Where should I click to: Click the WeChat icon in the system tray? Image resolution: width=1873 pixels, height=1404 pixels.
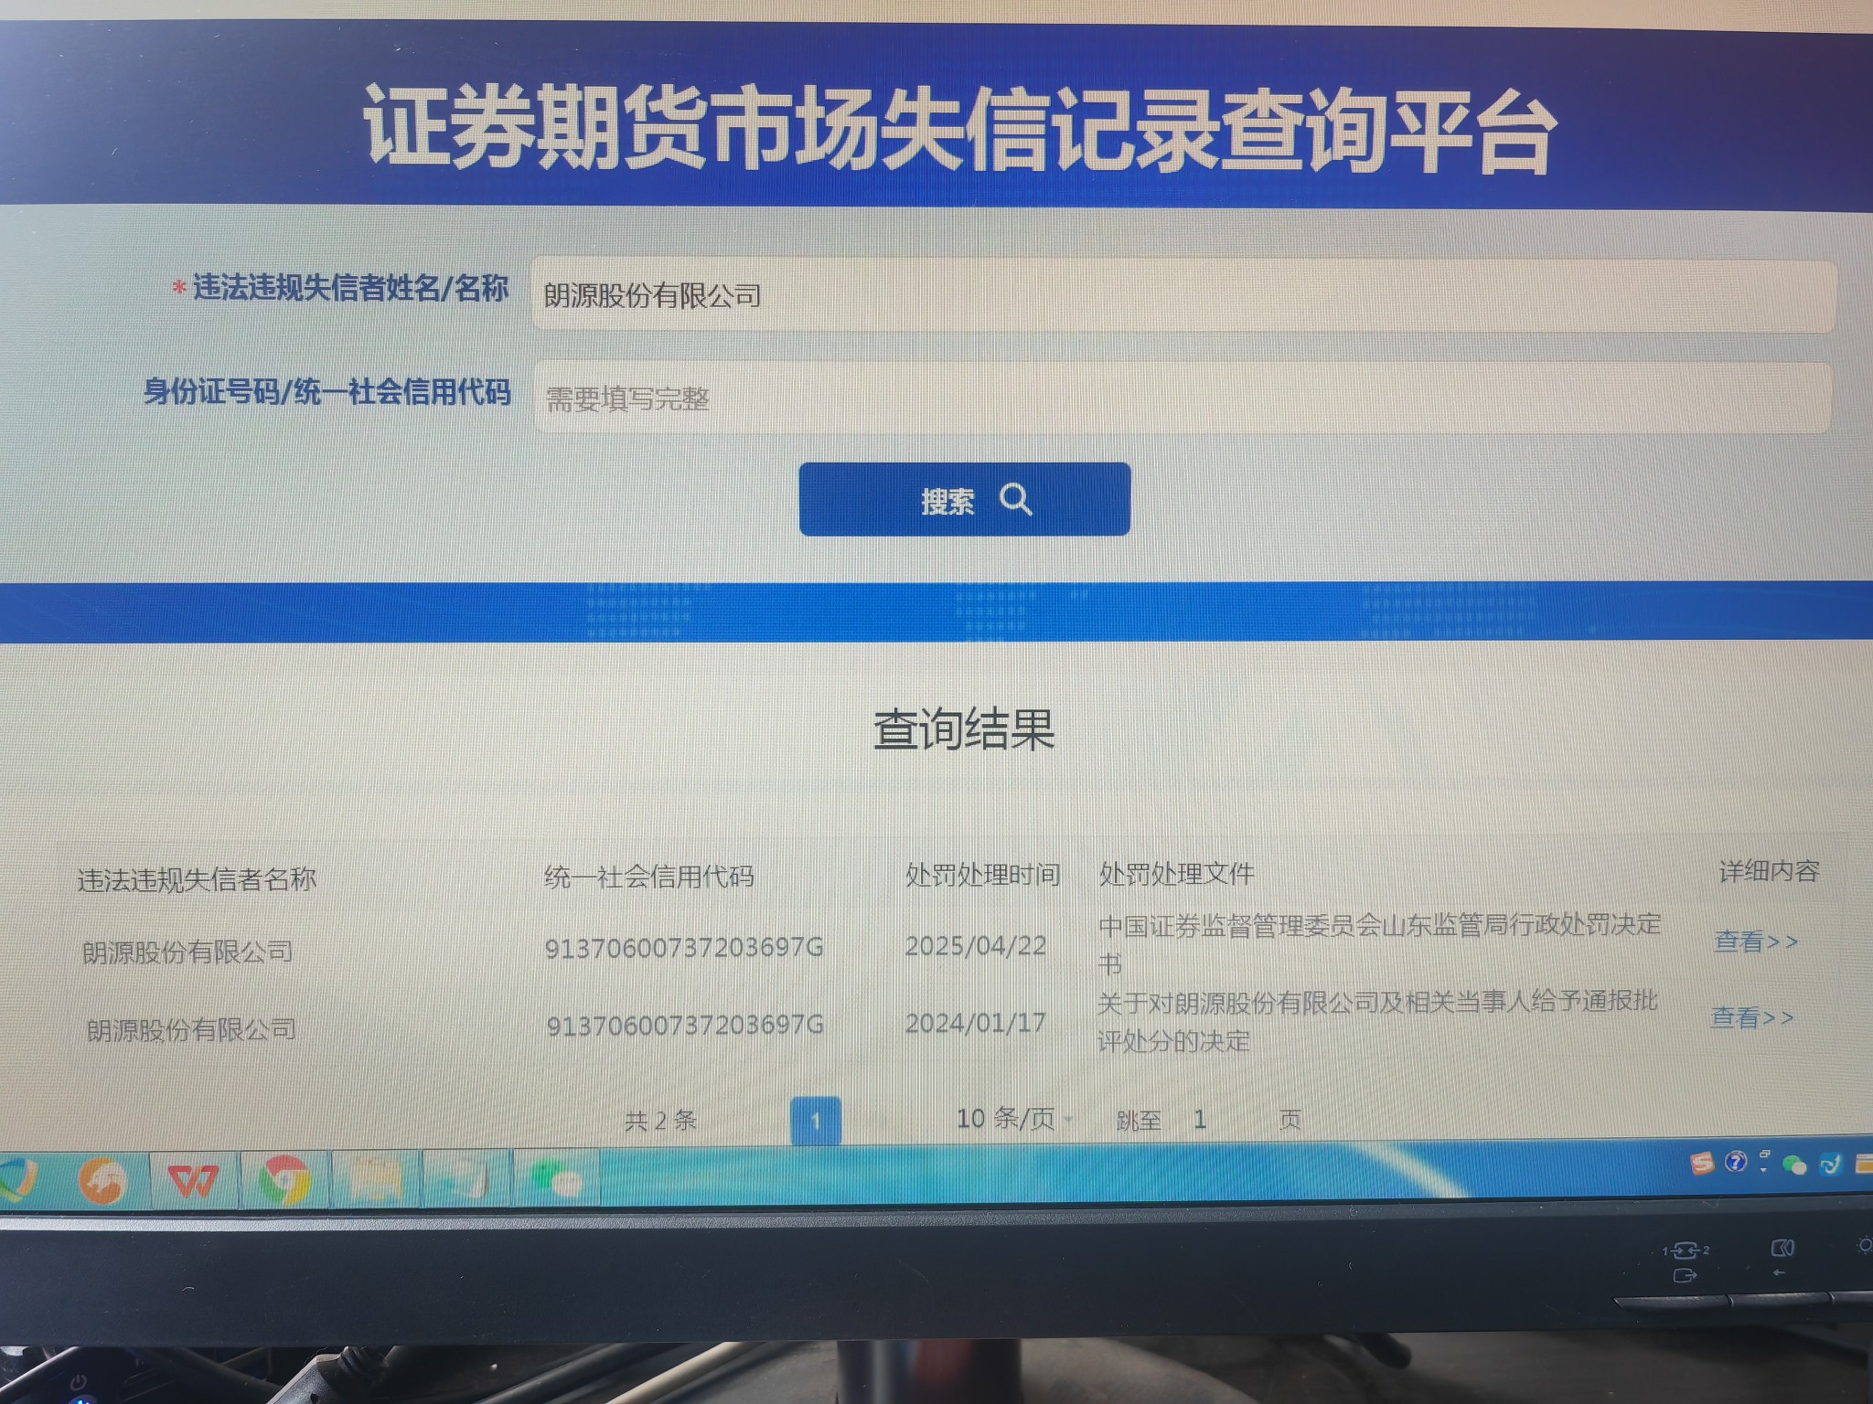[x=1794, y=1164]
